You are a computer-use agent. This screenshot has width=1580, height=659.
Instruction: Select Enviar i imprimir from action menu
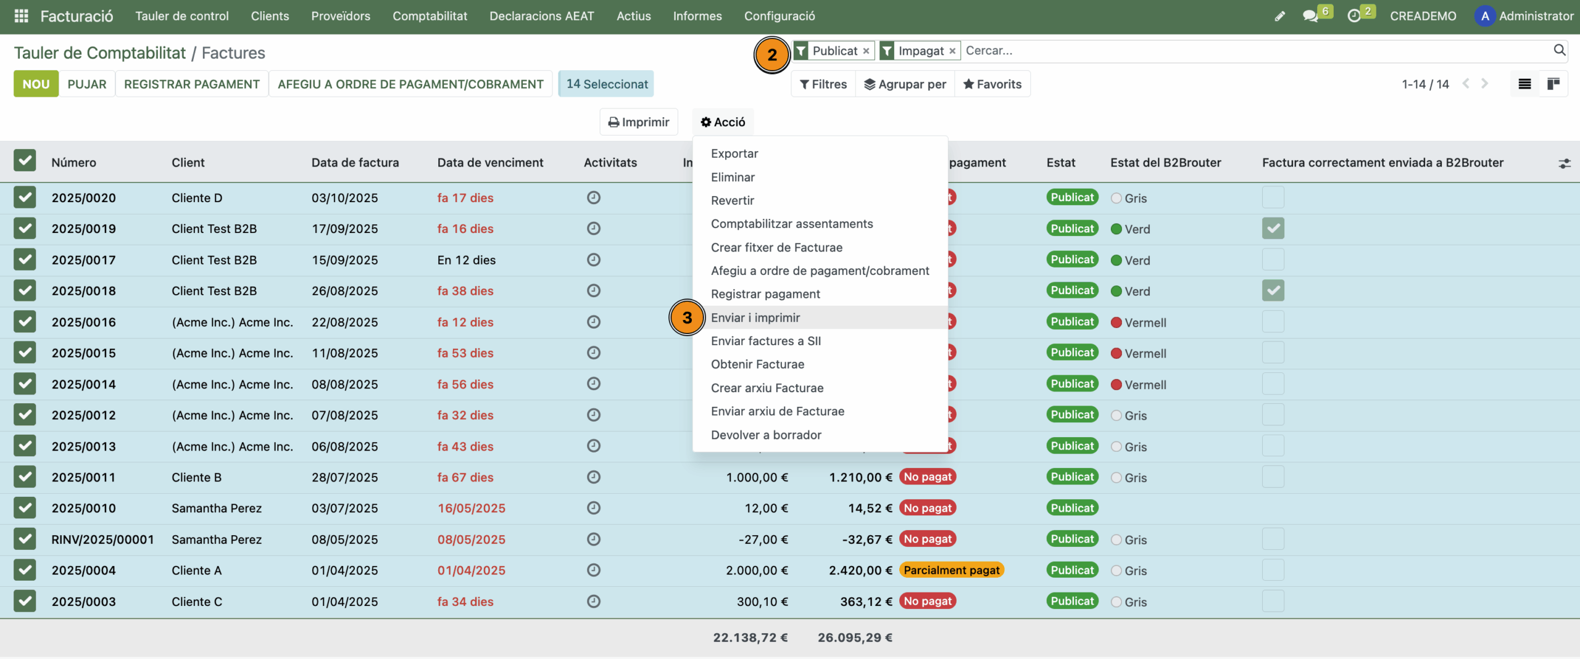point(755,317)
